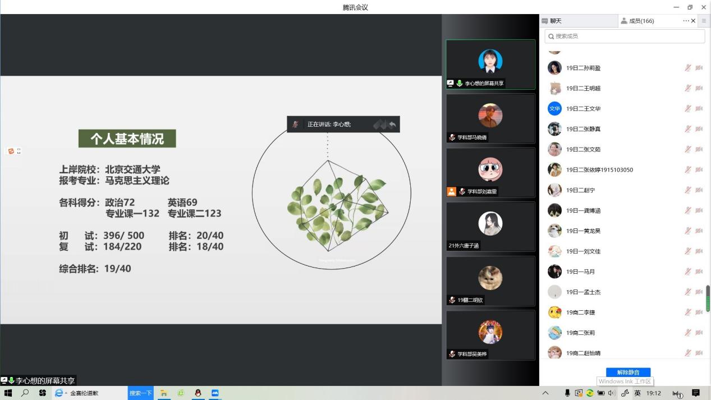This screenshot has height=400, width=711.
Task: Click the 解除静音 unmute button
Action: click(x=628, y=372)
